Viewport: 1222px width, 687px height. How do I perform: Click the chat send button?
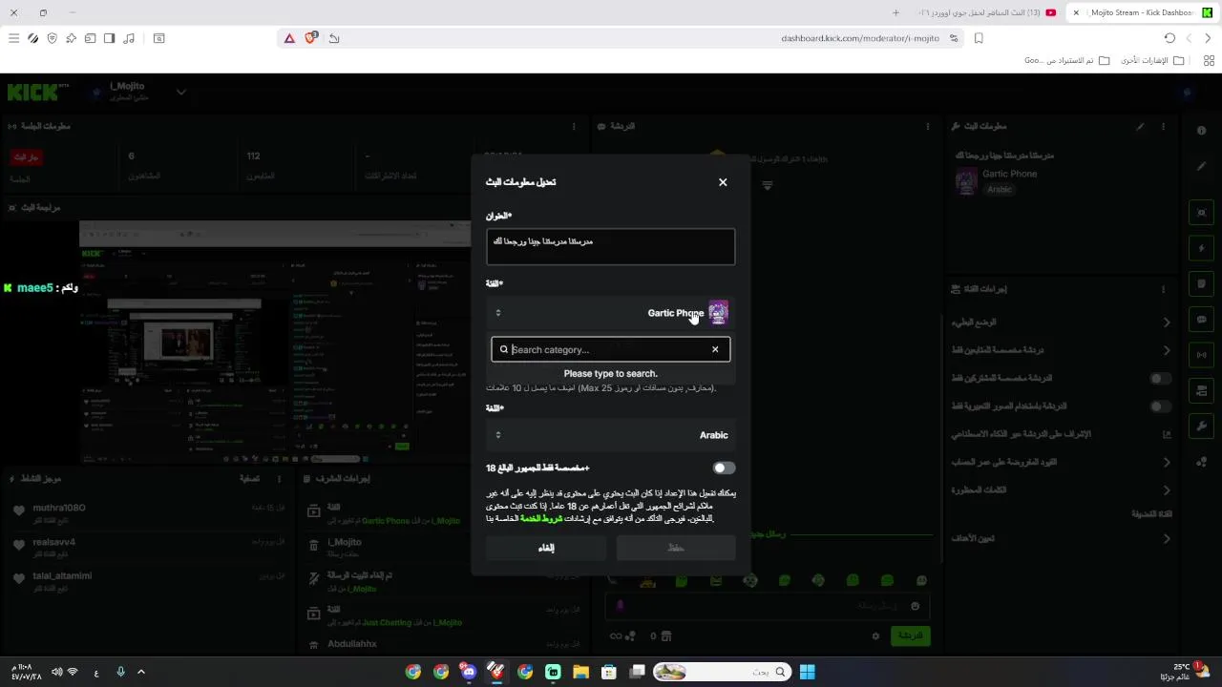click(910, 635)
